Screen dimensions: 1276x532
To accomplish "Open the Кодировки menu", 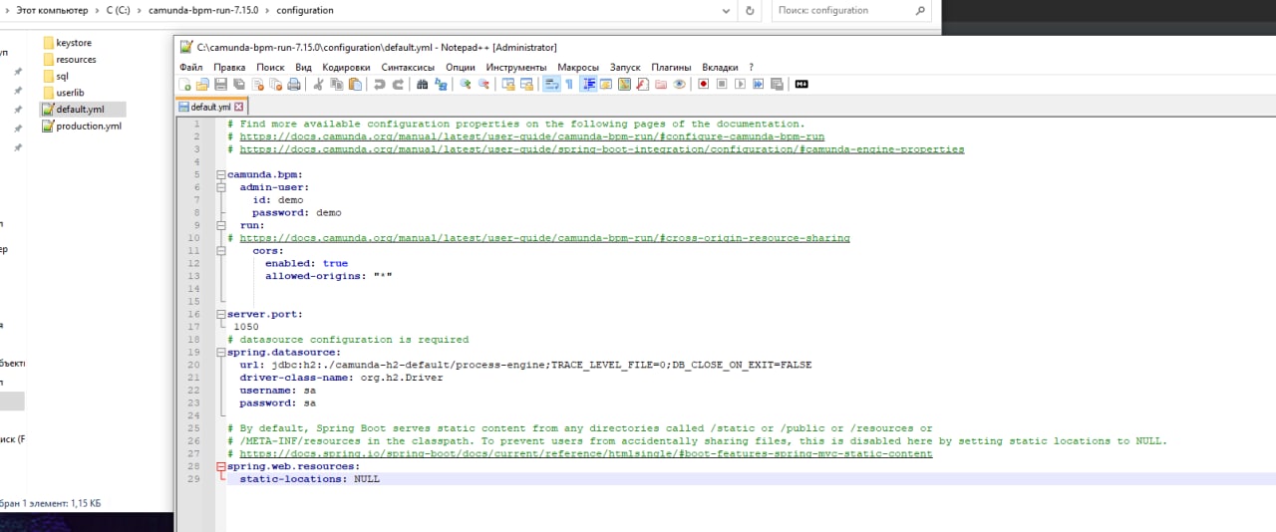I will coord(346,67).
